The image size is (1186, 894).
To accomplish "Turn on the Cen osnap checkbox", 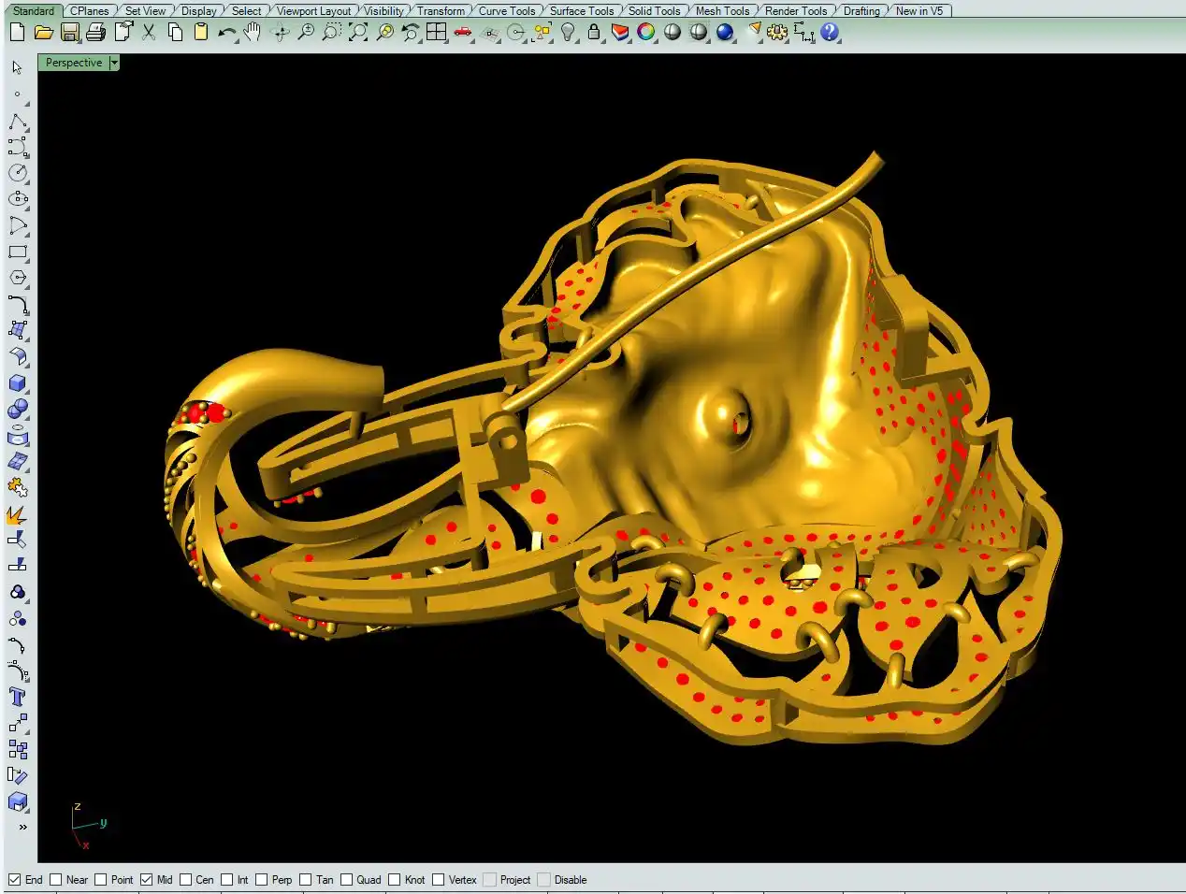I will coord(185,880).
